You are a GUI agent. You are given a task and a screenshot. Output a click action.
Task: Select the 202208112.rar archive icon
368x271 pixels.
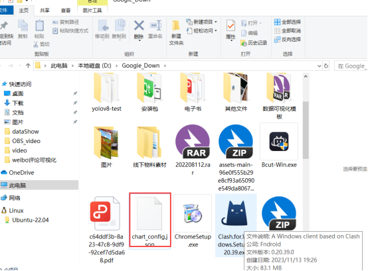193,141
